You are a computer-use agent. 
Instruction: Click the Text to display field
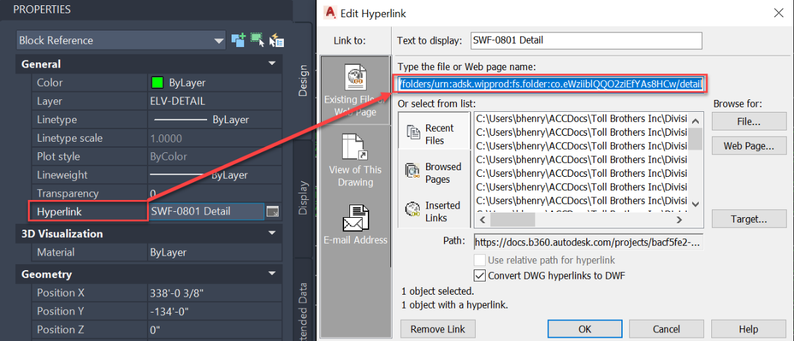click(x=585, y=40)
